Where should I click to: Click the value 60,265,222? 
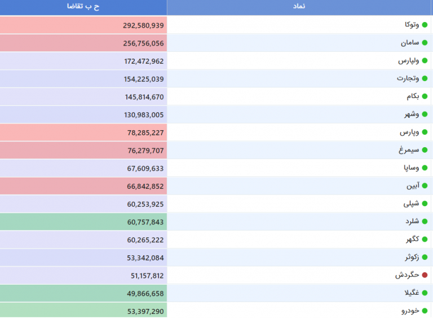[145, 240]
